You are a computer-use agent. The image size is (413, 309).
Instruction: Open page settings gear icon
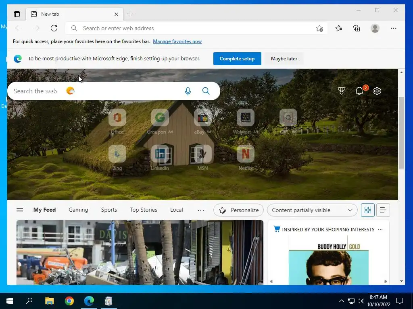pyautogui.click(x=377, y=91)
